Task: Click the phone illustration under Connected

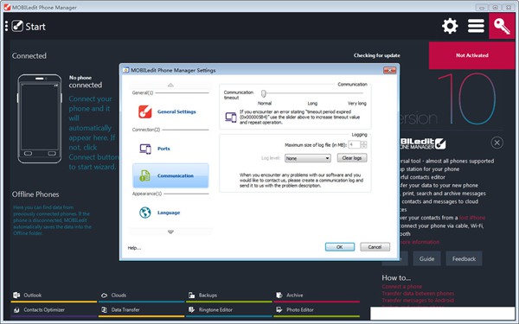Action: [x=40, y=118]
